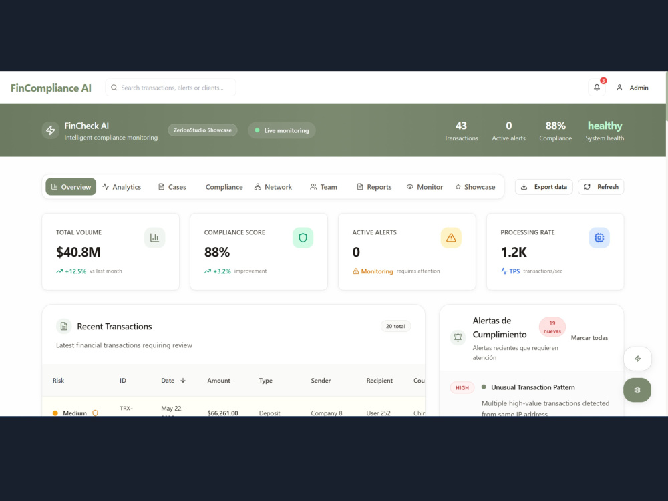Click the green dot in Live monitoring

pos(257,130)
